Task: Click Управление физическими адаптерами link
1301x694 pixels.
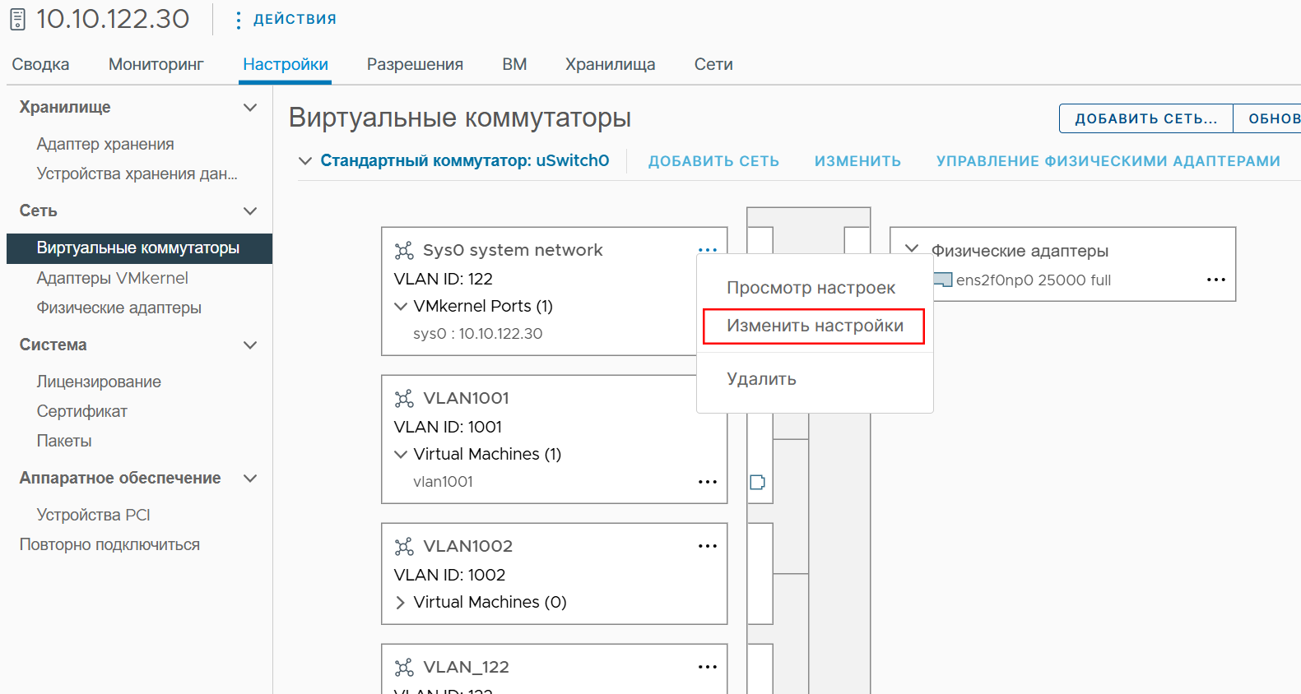Action: tap(1108, 161)
